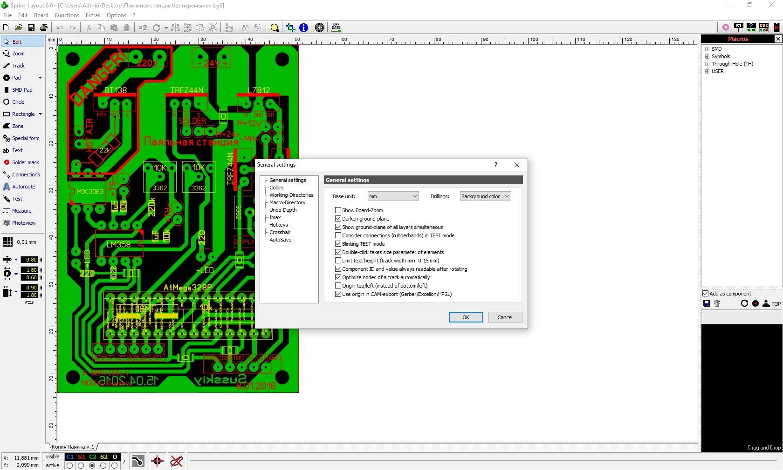Uncheck Use origin in CAM-export
Screen dimensions: 783x470
point(338,294)
